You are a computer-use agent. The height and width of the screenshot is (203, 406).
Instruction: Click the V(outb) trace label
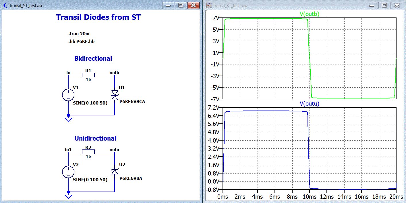coord(309,14)
